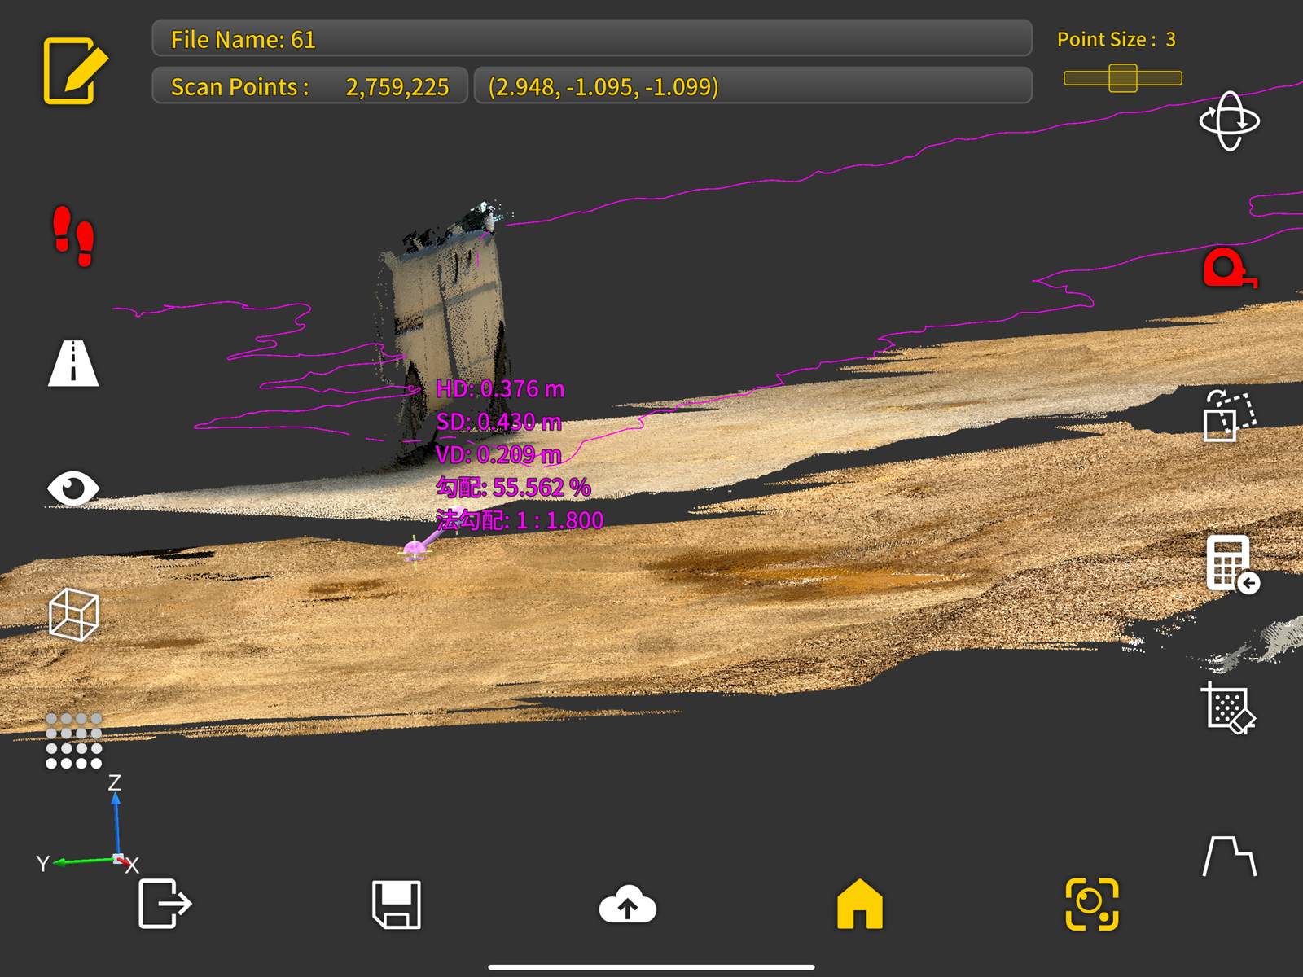
Task: Select the red footprints walk mode icon
Action: pos(73,236)
